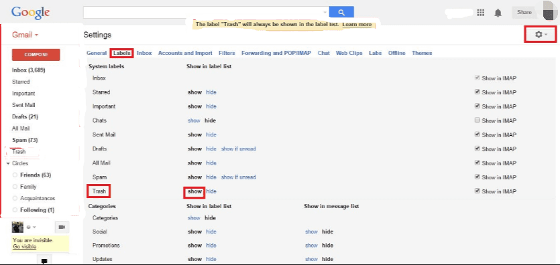Open the Themes tab
This screenshot has height=265, width=560.
click(422, 53)
